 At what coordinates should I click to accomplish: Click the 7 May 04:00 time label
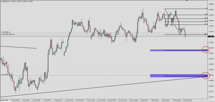coord(165,100)
